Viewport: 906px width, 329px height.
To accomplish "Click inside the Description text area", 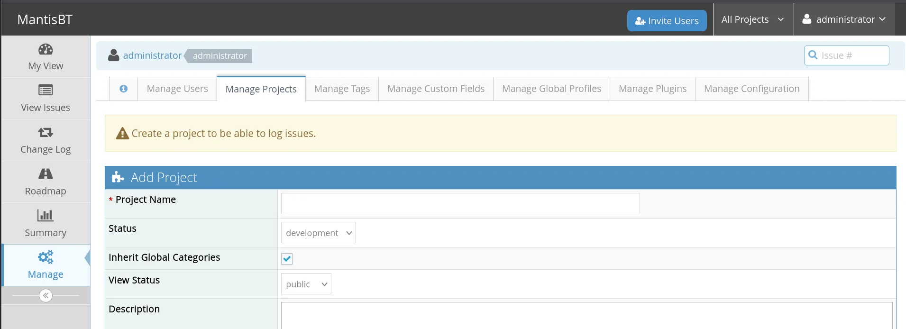I will [587, 316].
